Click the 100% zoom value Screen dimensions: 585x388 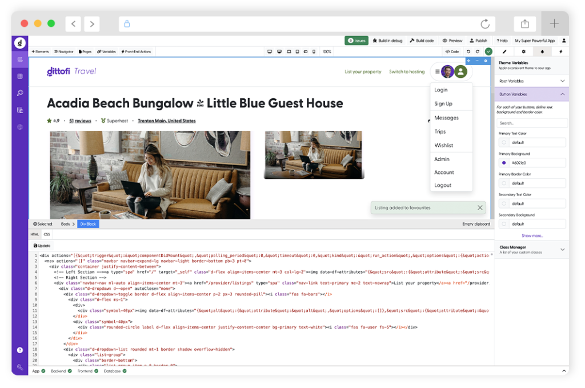[x=327, y=51]
